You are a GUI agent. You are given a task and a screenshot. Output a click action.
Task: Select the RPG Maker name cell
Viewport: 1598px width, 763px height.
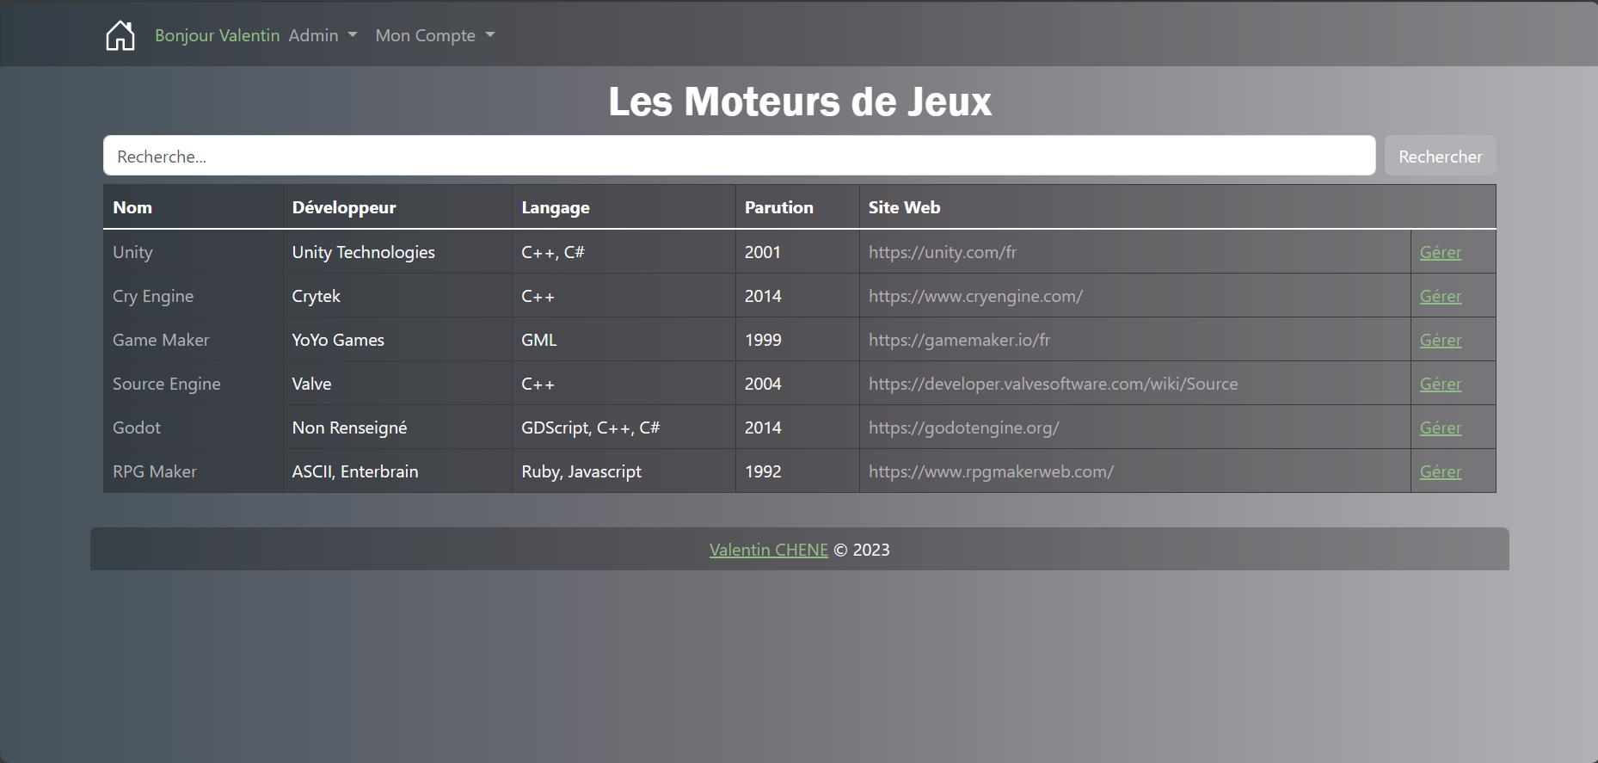tap(194, 471)
